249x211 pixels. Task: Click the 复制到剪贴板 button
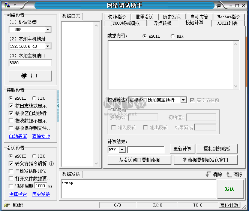click(x=217, y=149)
